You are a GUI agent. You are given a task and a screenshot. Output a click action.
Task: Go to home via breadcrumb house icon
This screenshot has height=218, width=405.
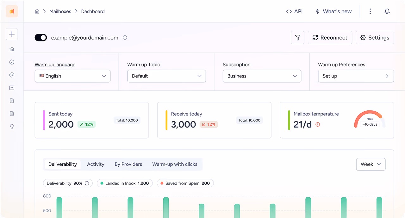(37, 11)
